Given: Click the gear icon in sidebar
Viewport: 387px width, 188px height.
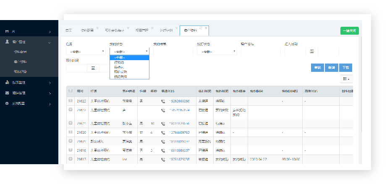Looking at the screenshot, I should tap(7, 103).
